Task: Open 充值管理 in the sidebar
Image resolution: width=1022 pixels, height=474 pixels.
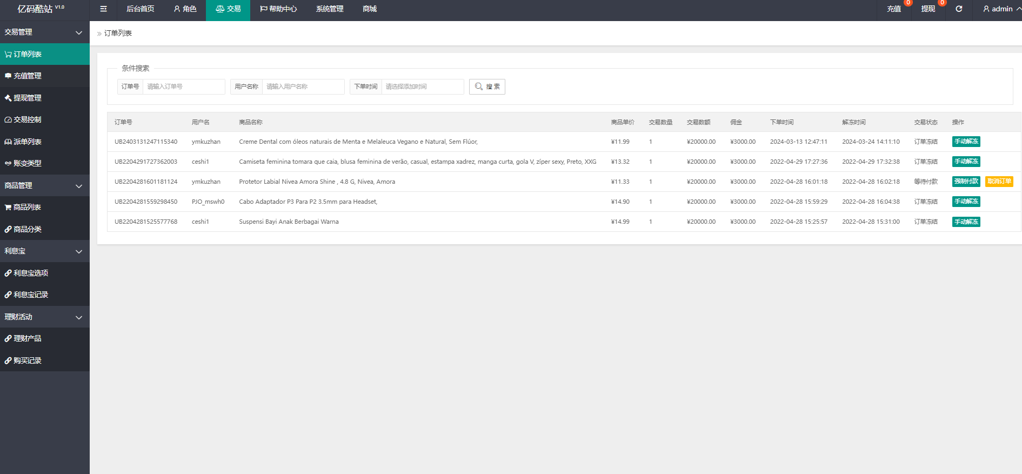Action: [x=45, y=76]
